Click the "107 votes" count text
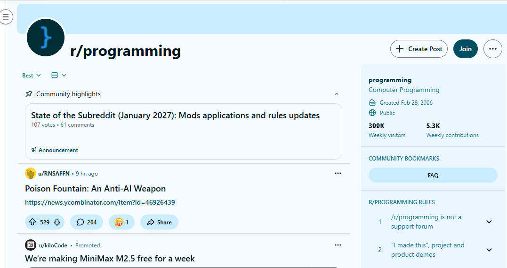The width and height of the screenshot is (507, 268). tap(43, 125)
